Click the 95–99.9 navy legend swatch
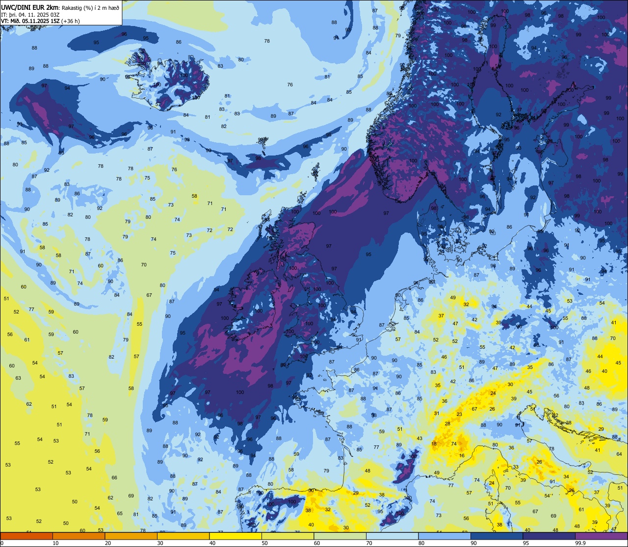Viewport: 628px width, 547px height. (549, 536)
